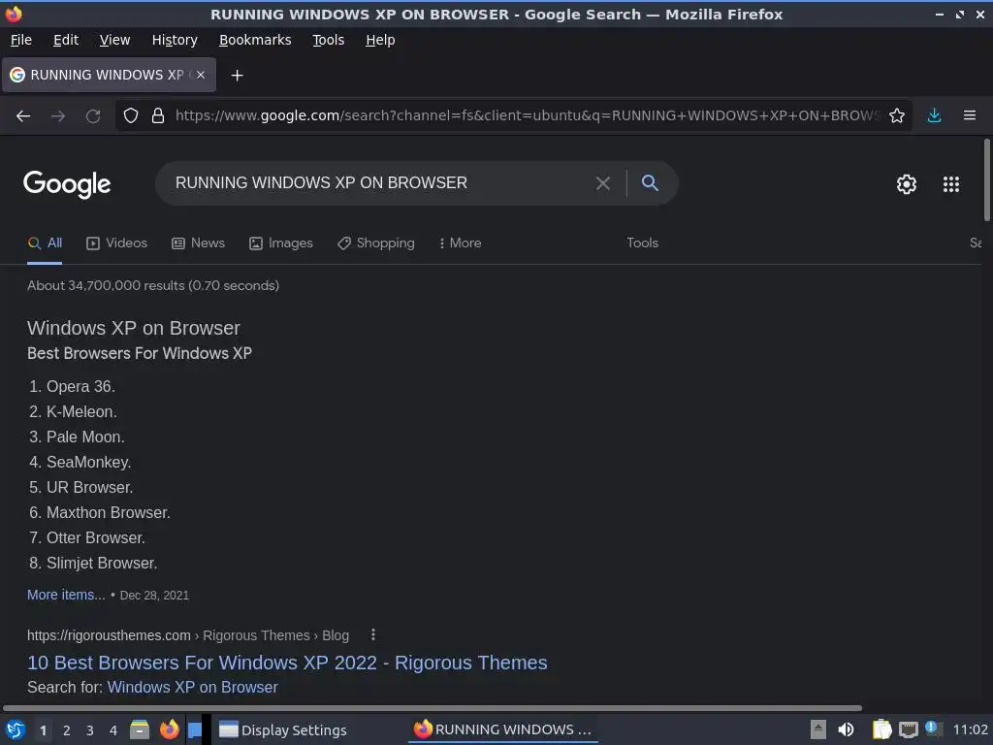Screen dimensions: 993x745
Task: Switch to virtual desktop 2
Action: coord(67,730)
